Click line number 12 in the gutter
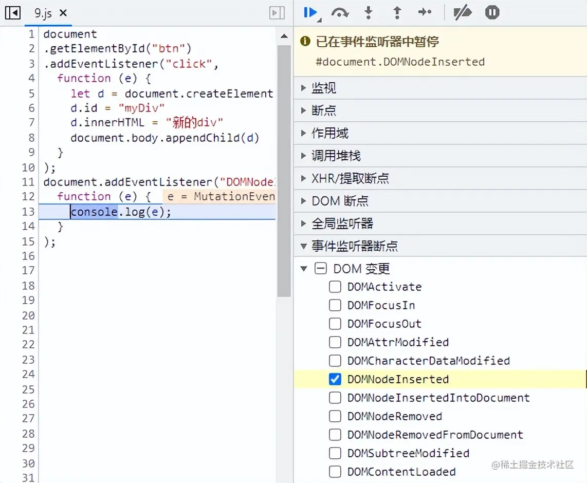Image resolution: width=587 pixels, height=483 pixels. [28, 196]
